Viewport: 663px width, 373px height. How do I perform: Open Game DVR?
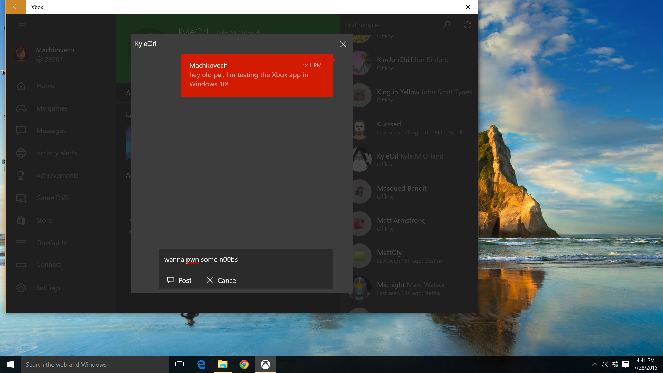coord(53,198)
